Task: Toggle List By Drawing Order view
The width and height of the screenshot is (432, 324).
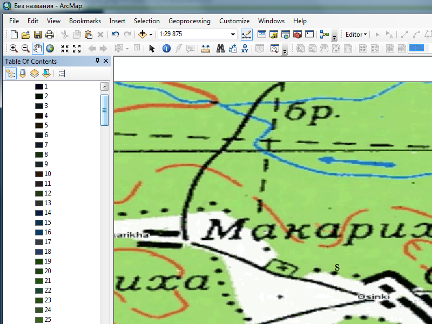Action: 11,73
